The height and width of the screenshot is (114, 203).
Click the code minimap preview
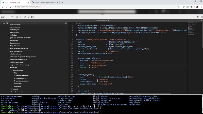pyautogui.click(x=195, y=29)
